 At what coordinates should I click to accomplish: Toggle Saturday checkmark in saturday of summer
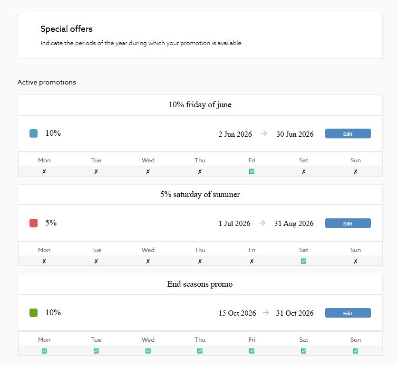(x=303, y=261)
